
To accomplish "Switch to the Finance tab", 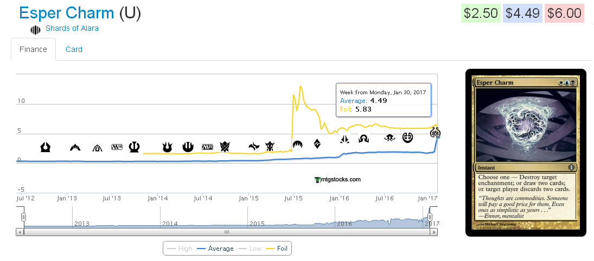I will click(x=33, y=49).
